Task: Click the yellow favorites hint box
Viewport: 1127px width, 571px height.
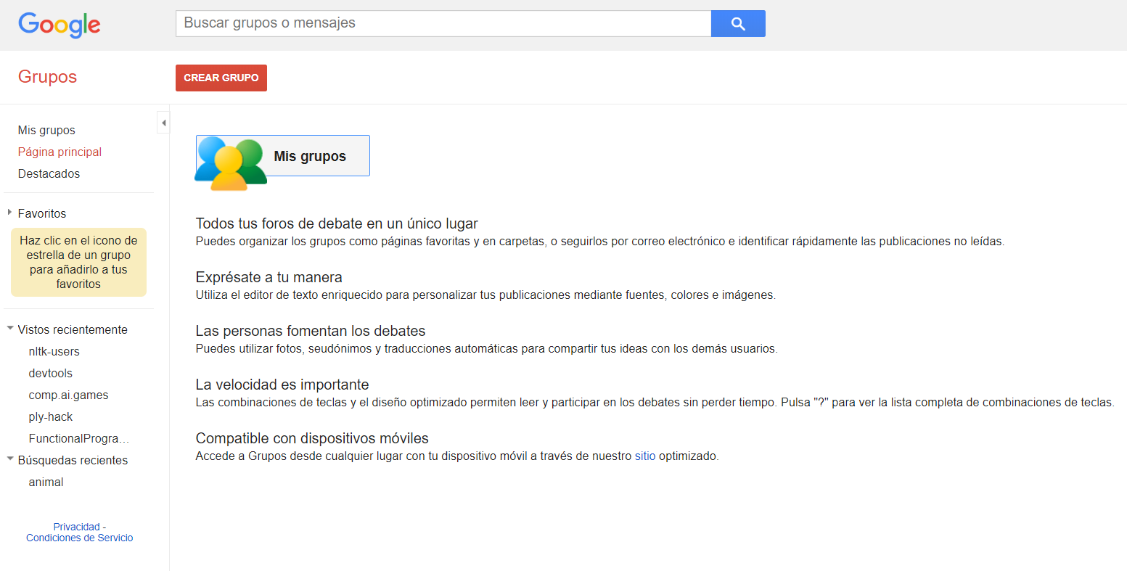Action: pos(78,262)
